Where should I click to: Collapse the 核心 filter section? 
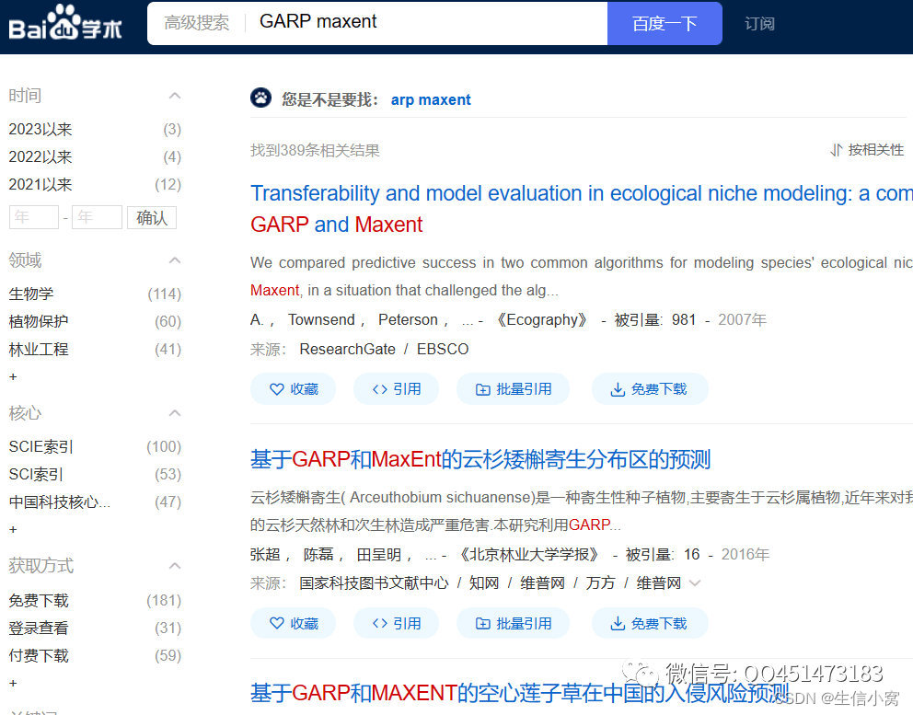[175, 413]
